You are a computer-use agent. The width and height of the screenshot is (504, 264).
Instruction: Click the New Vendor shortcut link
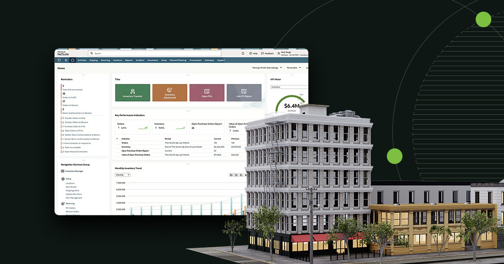point(71,187)
